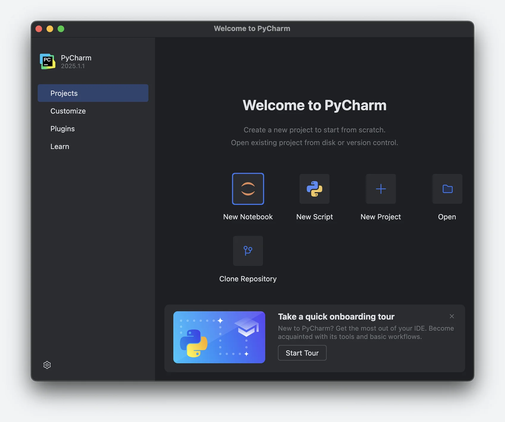This screenshot has width=505, height=422.
Task: Click the Start Tour button
Action: [302, 353]
